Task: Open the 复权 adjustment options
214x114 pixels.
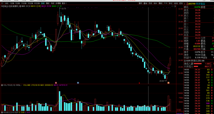Action: 140,3
